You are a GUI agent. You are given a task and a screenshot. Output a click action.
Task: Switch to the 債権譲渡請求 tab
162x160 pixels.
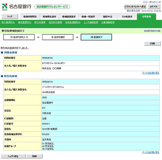pos(69,17)
